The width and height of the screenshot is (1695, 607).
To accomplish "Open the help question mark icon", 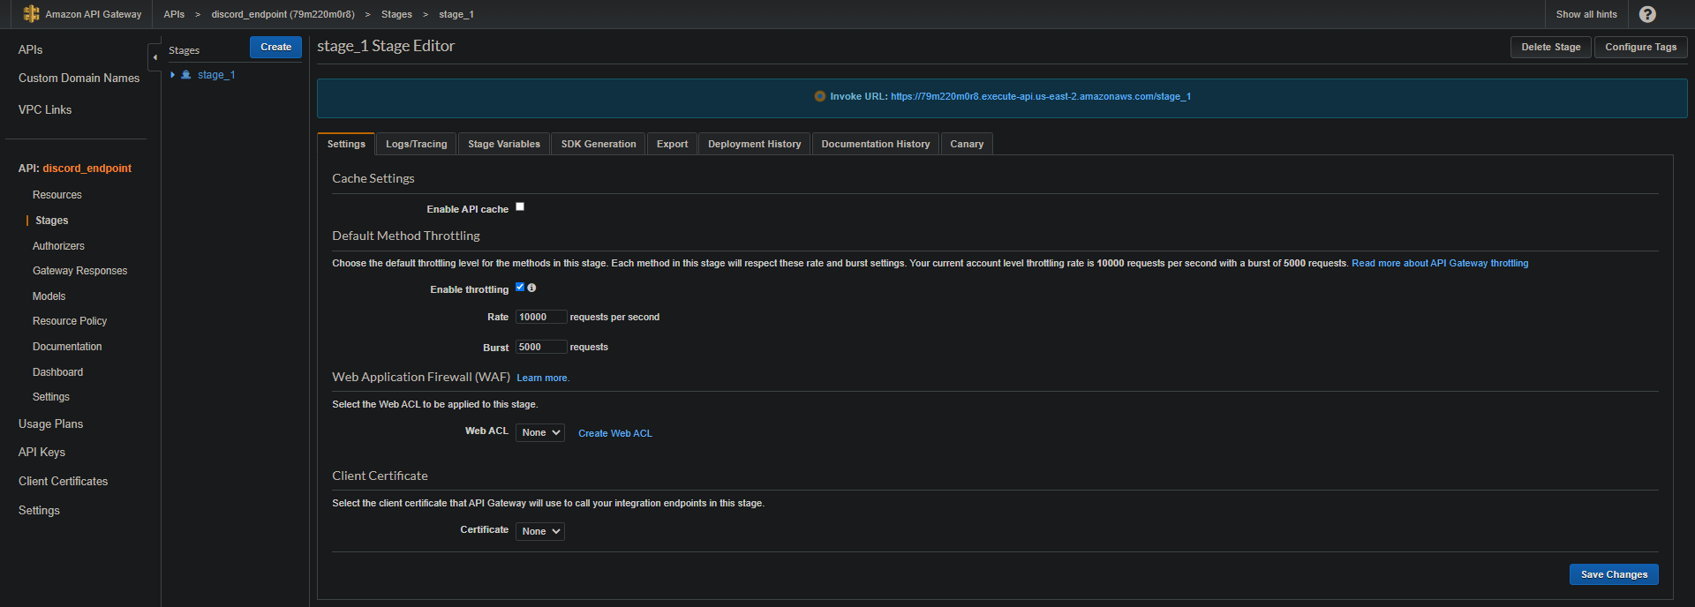I will (1647, 14).
